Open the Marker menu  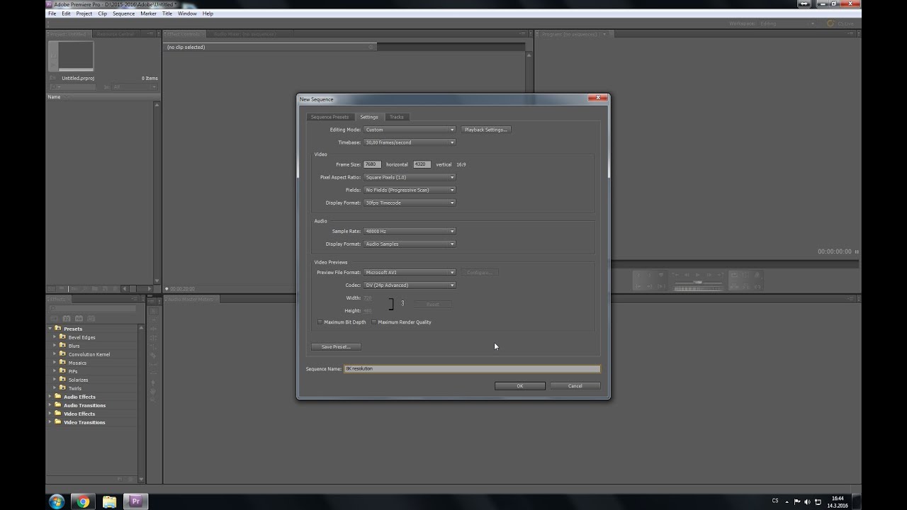pos(148,13)
